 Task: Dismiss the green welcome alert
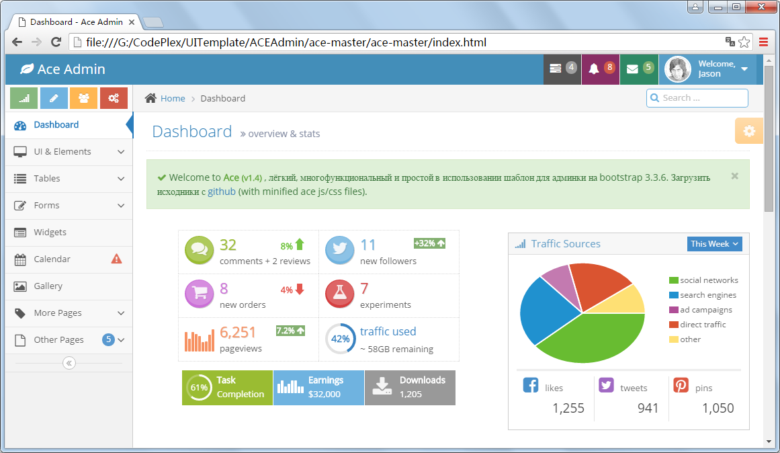pyautogui.click(x=734, y=176)
